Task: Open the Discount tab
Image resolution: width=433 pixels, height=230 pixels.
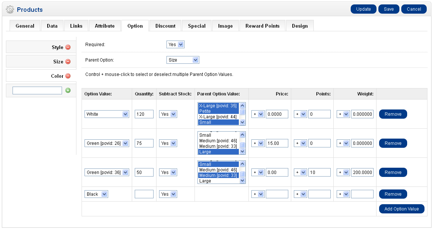Action: (165, 26)
